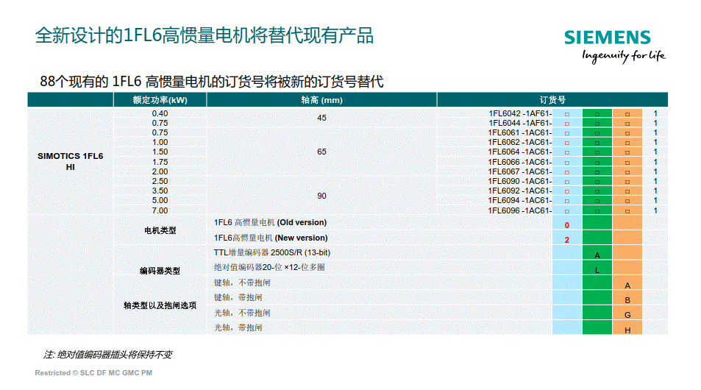Click the 电机类型 row label
Screen dimensions: 701x390
[160, 230]
